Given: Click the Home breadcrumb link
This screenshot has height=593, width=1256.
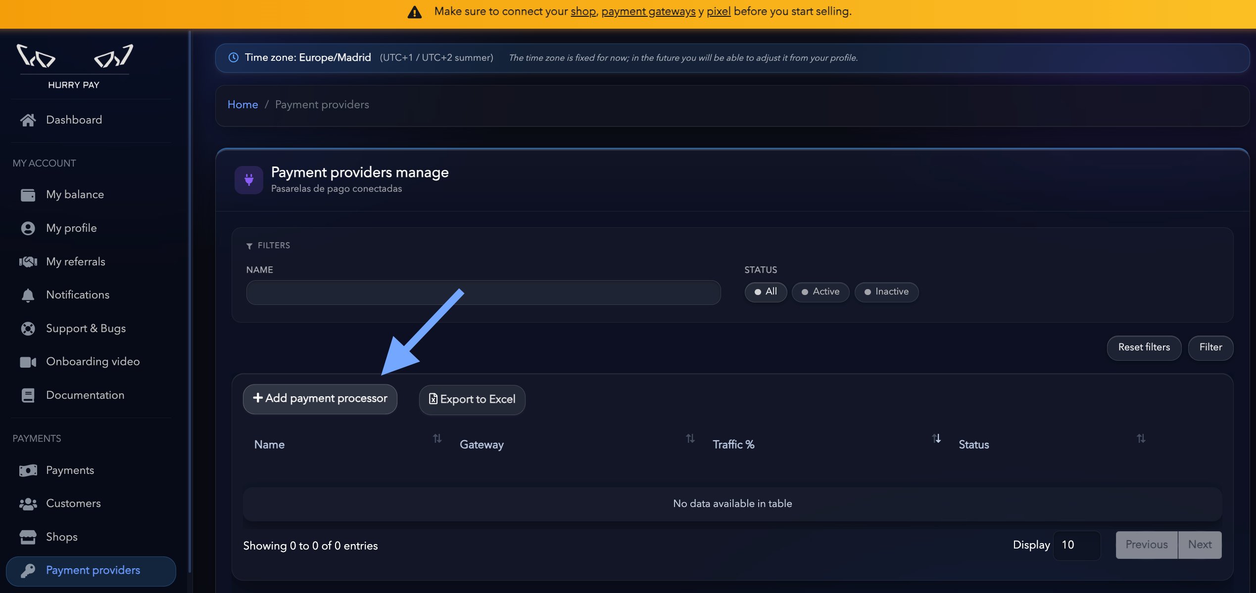Looking at the screenshot, I should [x=242, y=105].
